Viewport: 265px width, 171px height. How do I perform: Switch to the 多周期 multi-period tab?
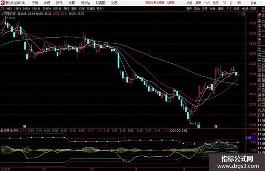pyautogui.click(x=91, y=9)
